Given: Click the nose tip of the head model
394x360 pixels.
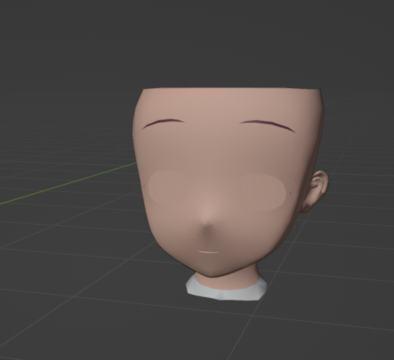Looking at the screenshot, I should 205,223.
